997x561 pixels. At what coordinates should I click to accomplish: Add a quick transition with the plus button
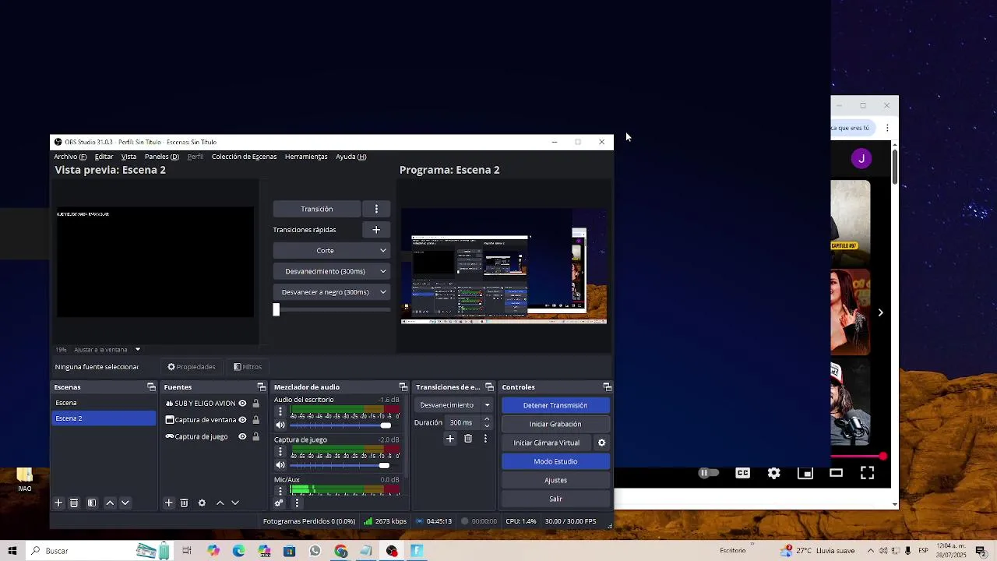pyautogui.click(x=376, y=230)
